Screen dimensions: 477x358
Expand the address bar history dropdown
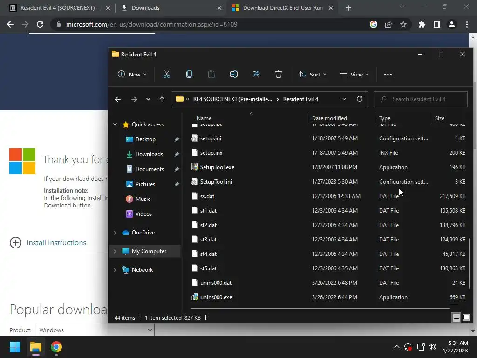tap(344, 99)
